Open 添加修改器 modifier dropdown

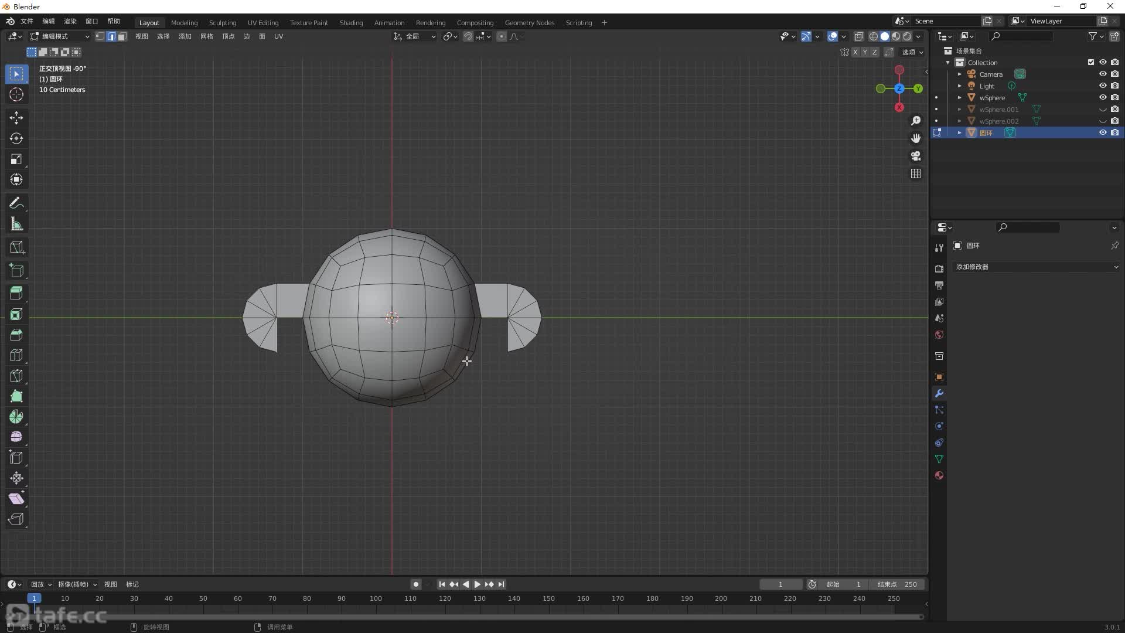1036,267
